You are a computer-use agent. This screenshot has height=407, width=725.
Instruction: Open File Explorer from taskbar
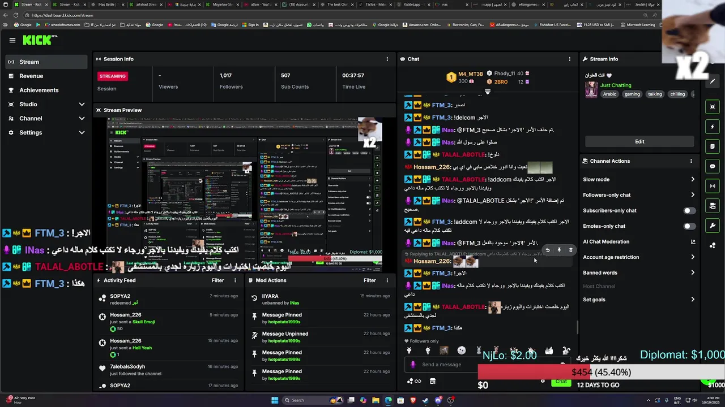[x=376, y=400]
